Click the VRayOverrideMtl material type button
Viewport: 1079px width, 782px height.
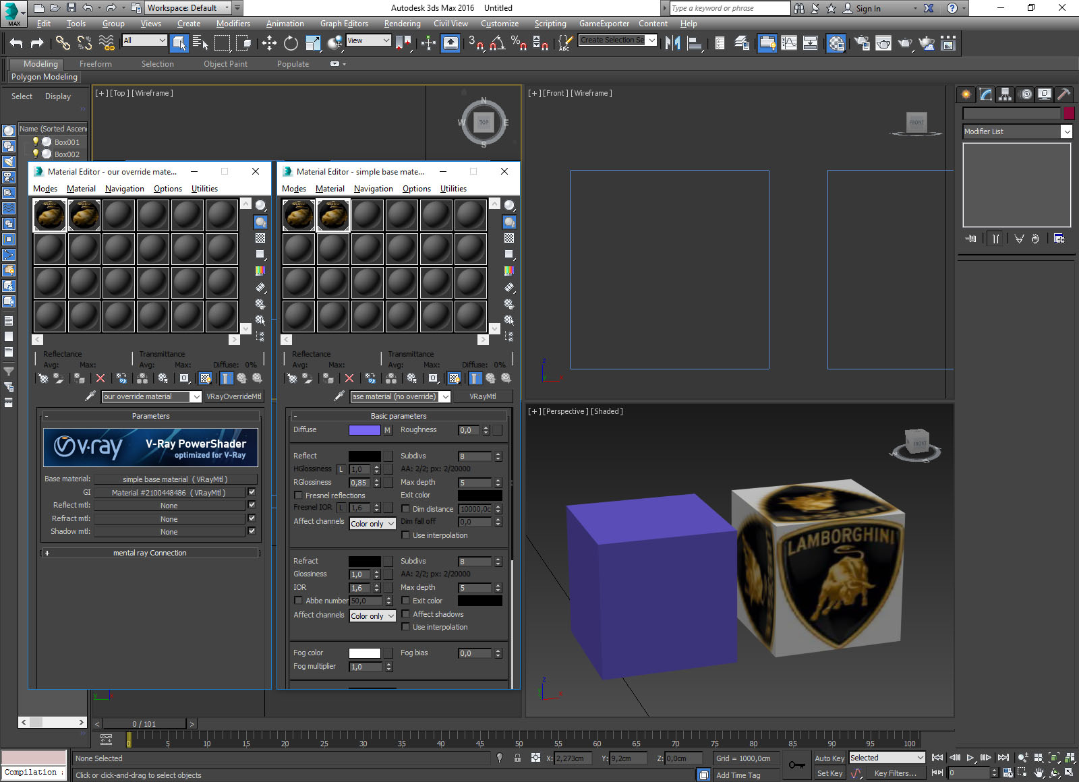[233, 396]
